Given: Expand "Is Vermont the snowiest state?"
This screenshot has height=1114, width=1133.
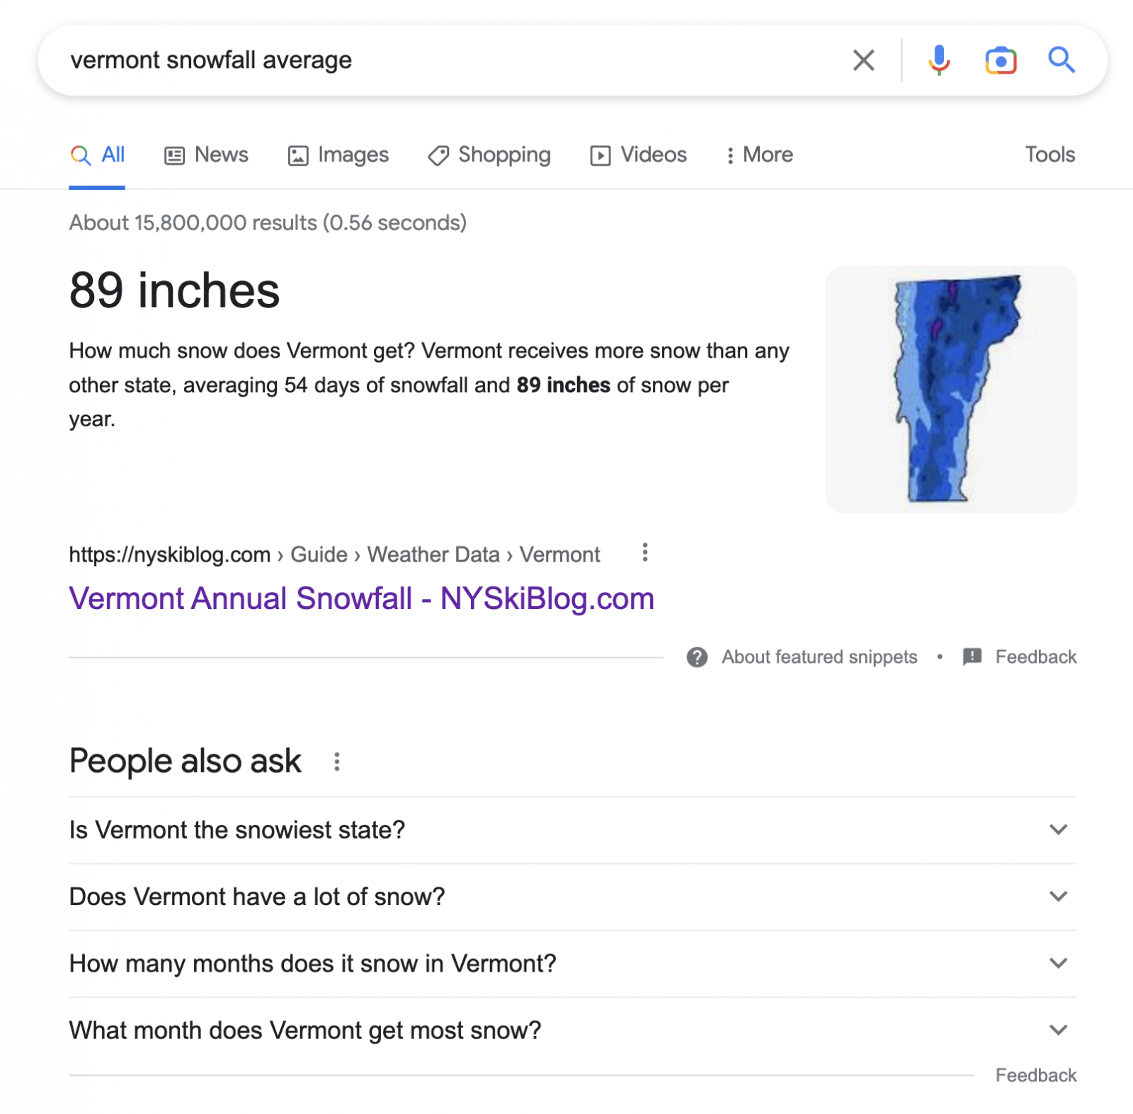Looking at the screenshot, I should point(1058,829).
